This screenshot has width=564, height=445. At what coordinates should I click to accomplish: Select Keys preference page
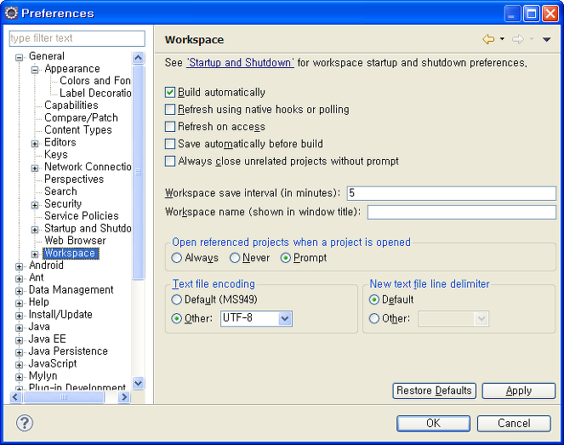(x=56, y=154)
